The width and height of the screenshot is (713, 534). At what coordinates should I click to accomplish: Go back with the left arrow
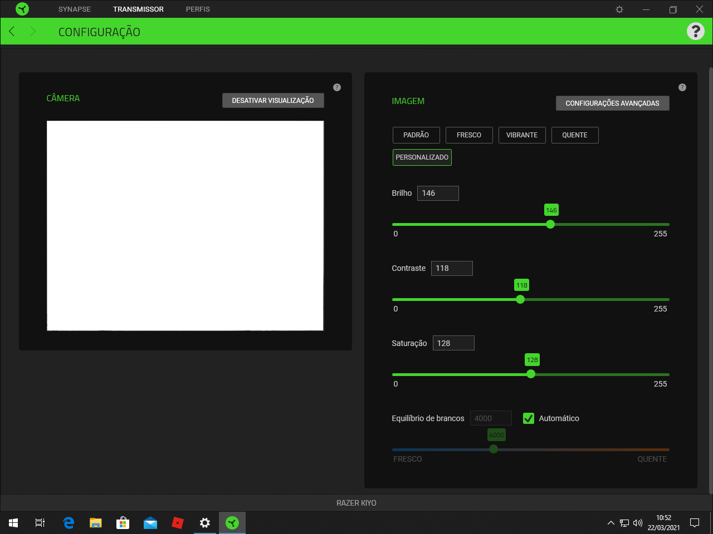[x=12, y=31]
